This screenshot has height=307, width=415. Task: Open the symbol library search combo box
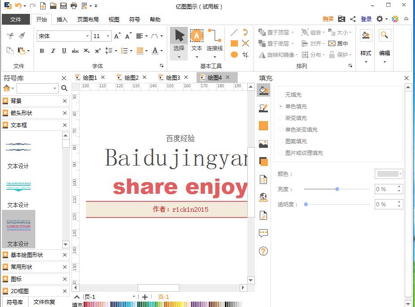click(37, 88)
